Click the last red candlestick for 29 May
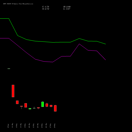Viewport: 132px width, 132px height. [x=55, y=108]
